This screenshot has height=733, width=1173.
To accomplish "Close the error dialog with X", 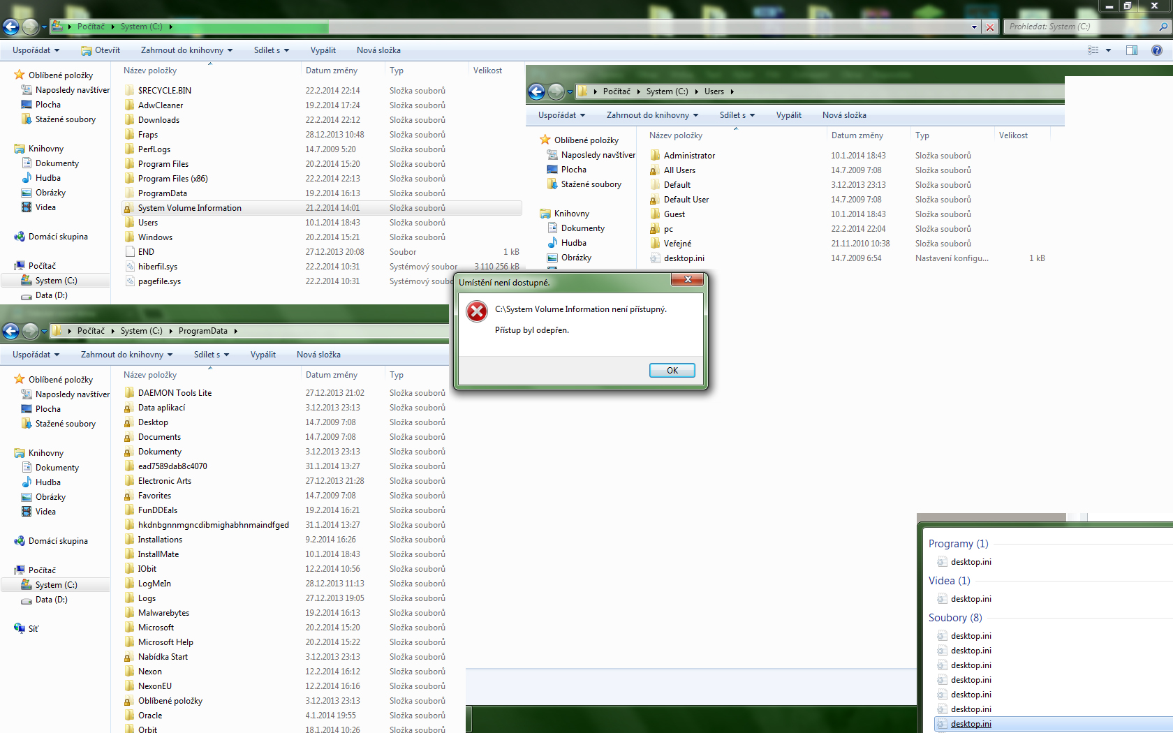I will [688, 280].
